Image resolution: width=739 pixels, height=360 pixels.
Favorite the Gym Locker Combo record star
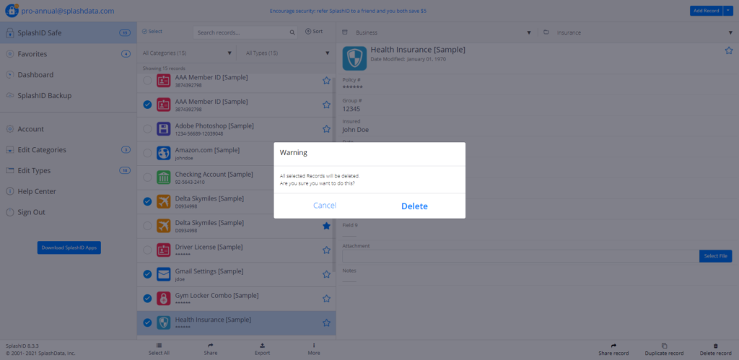[x=326, y=298]
